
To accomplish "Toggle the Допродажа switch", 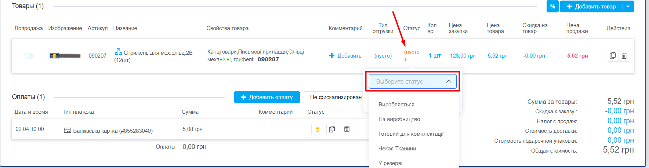I will click(29, 56).
